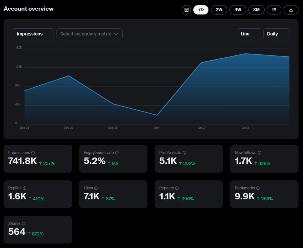Open the Daily interval dropdown
The image size is (303, 248).
pyautogui.click(x=276, y=34)
